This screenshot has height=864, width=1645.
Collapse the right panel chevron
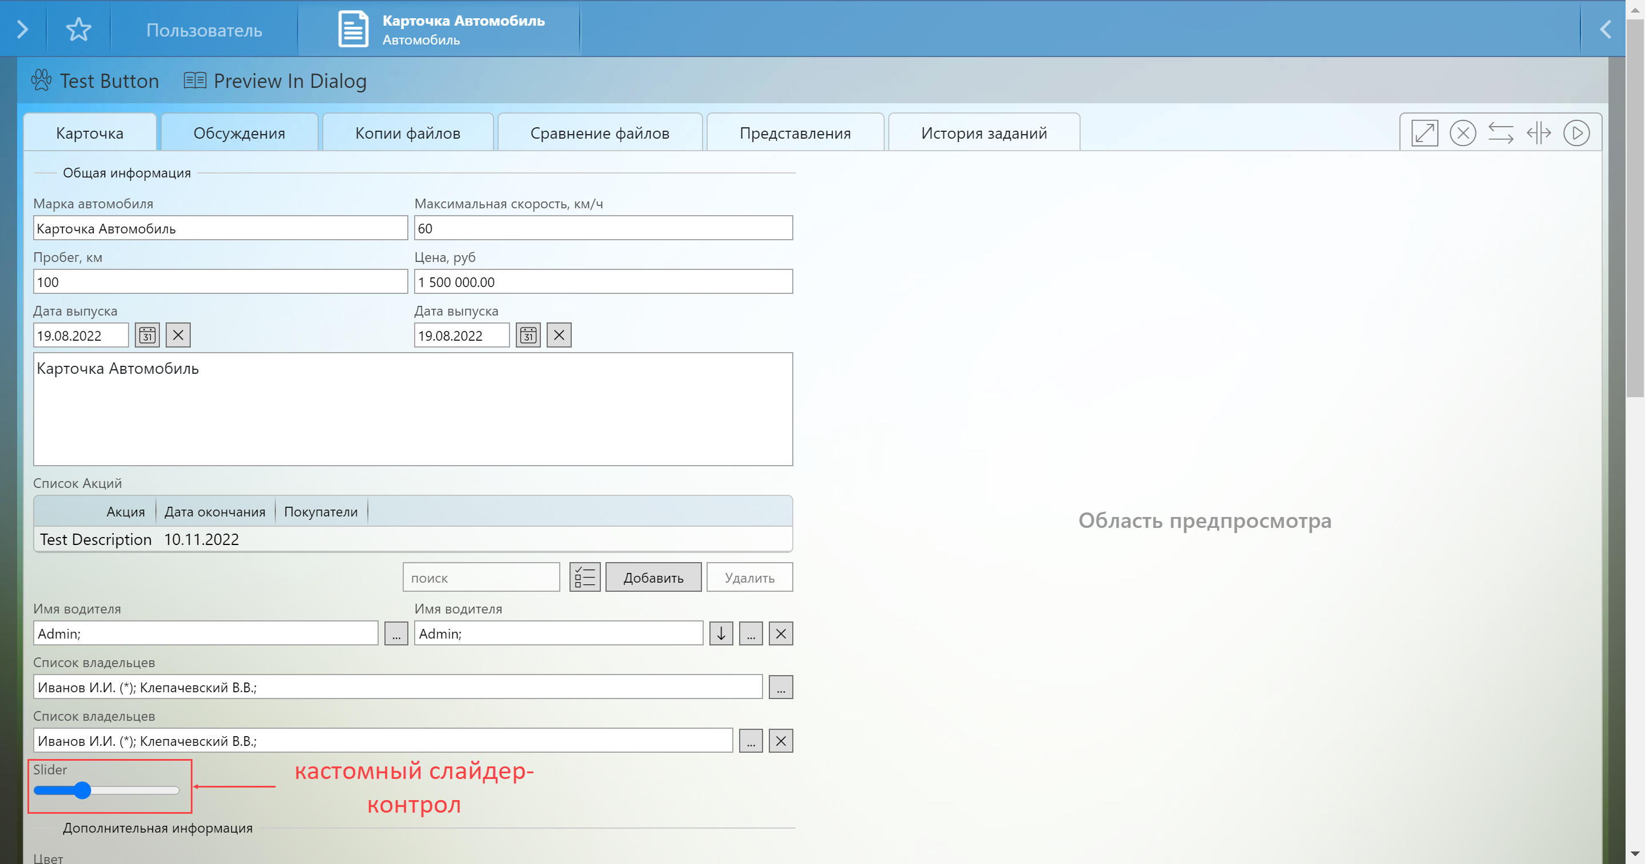click(x=1605, y=29)
